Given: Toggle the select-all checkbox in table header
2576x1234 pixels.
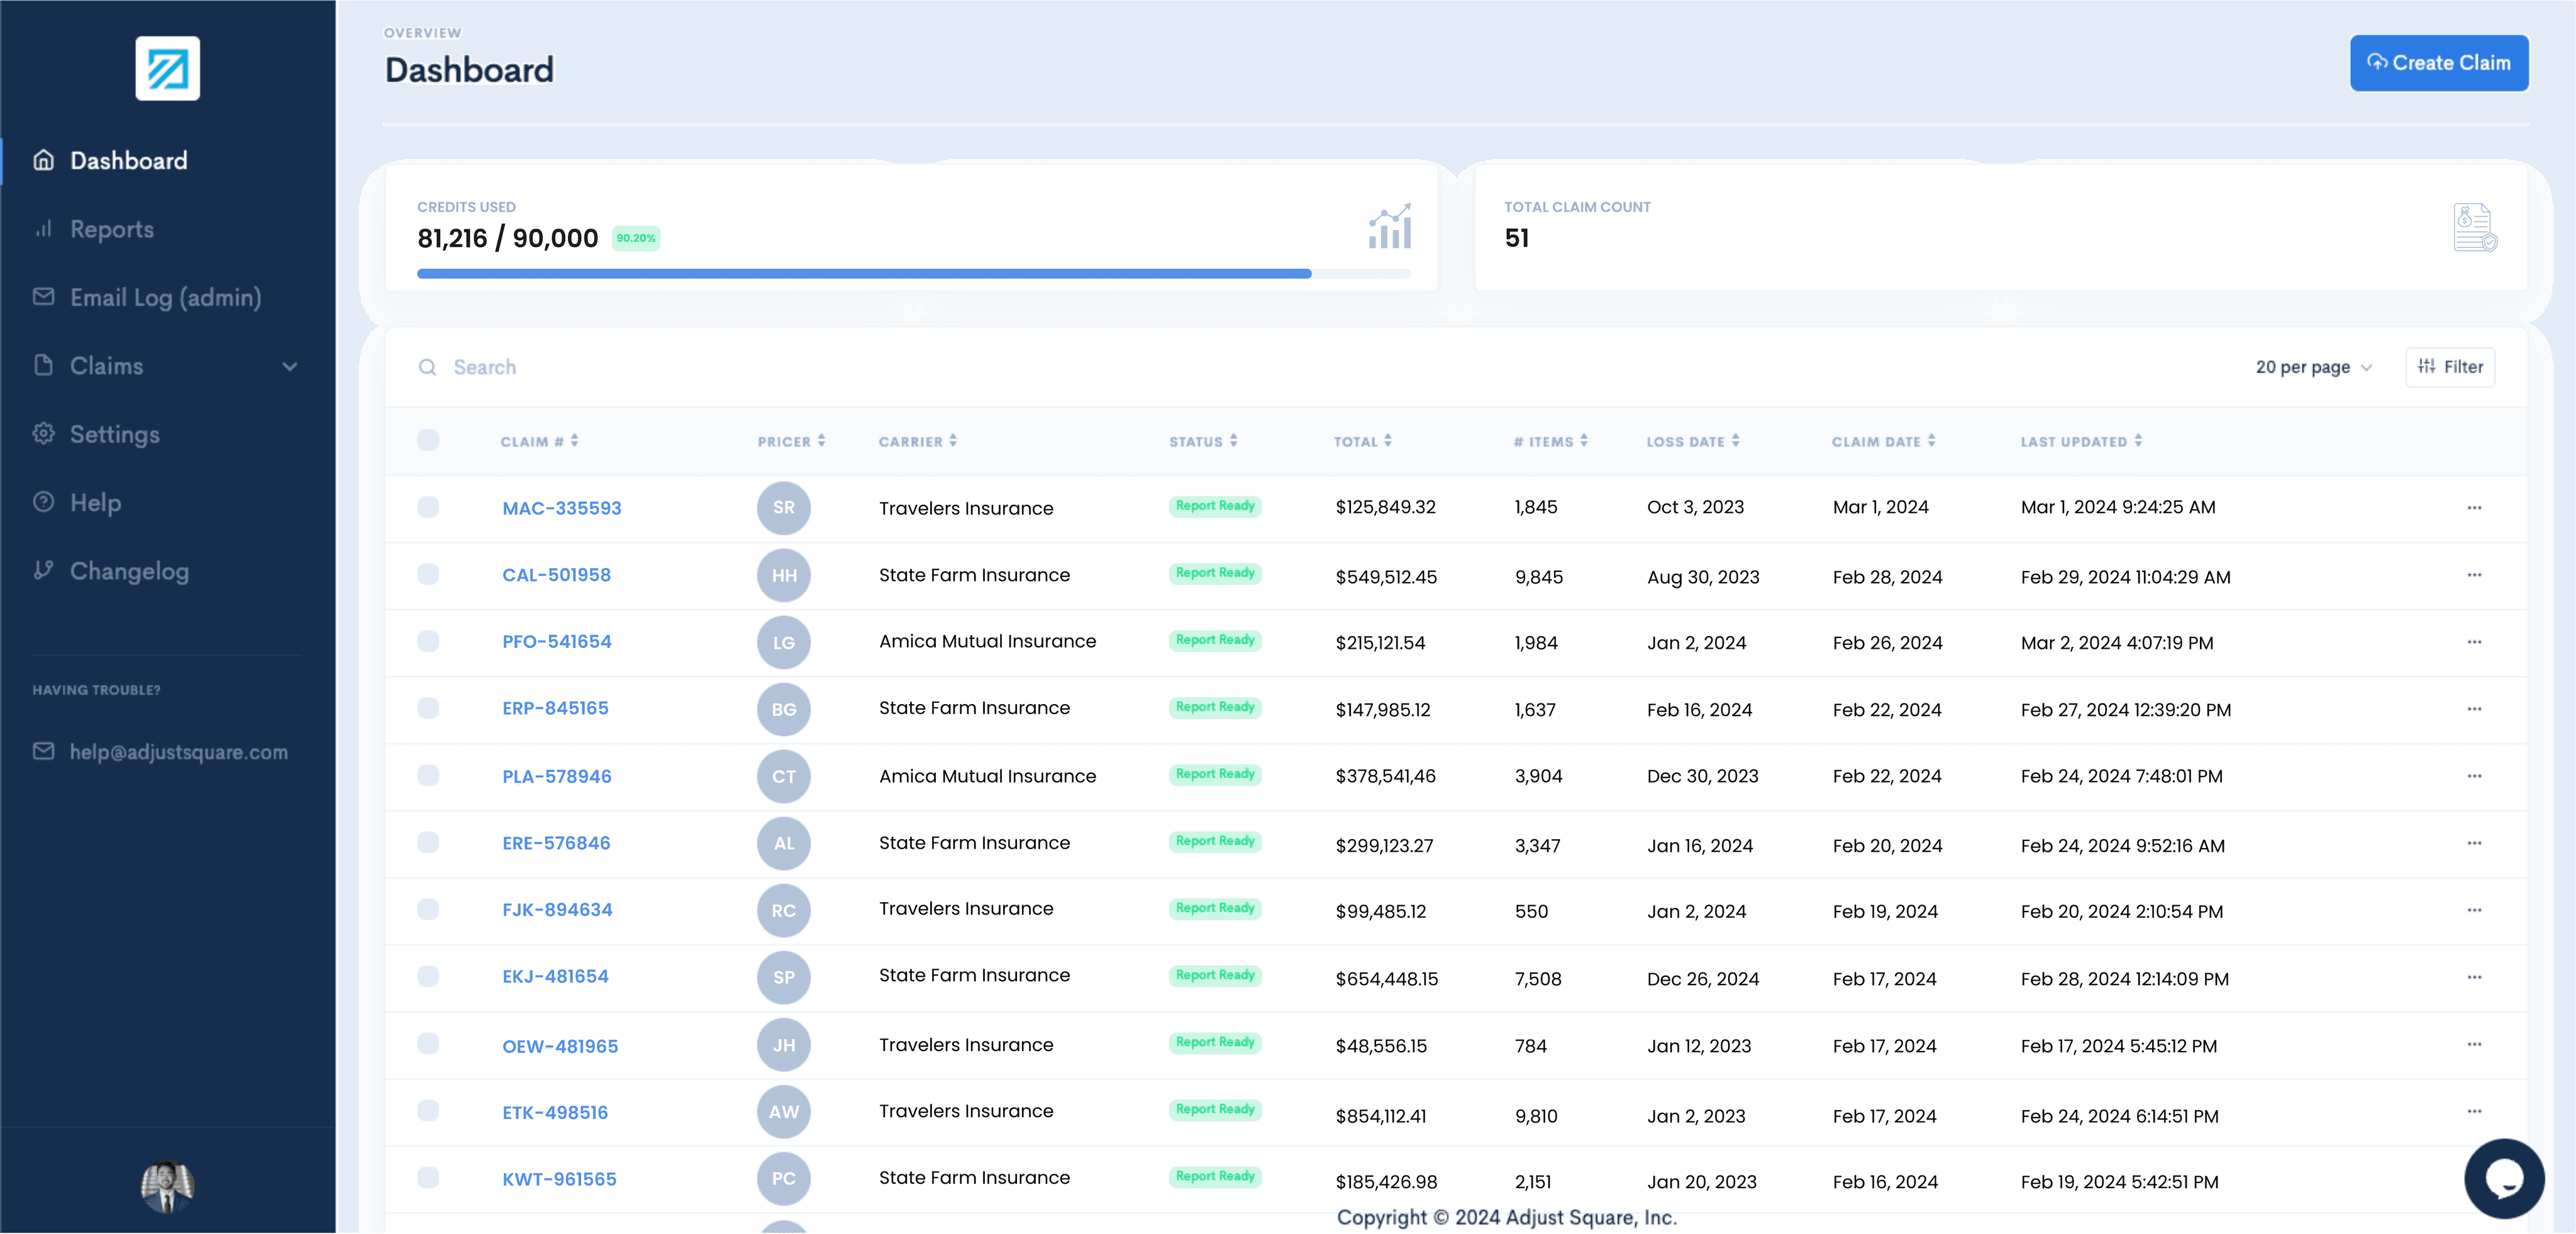Looking at the screenshot, I should pyautogui.click(x=428, y=439).
